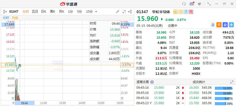Click the 11.03% volume distribution bar

click(224, 88)
